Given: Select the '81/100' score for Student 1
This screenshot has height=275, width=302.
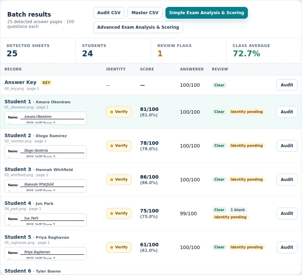Looking at the screenshot, I should click(149, 109).
